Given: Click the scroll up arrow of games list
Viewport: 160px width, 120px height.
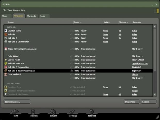Looking at the screenshot, I should point(155,27).
